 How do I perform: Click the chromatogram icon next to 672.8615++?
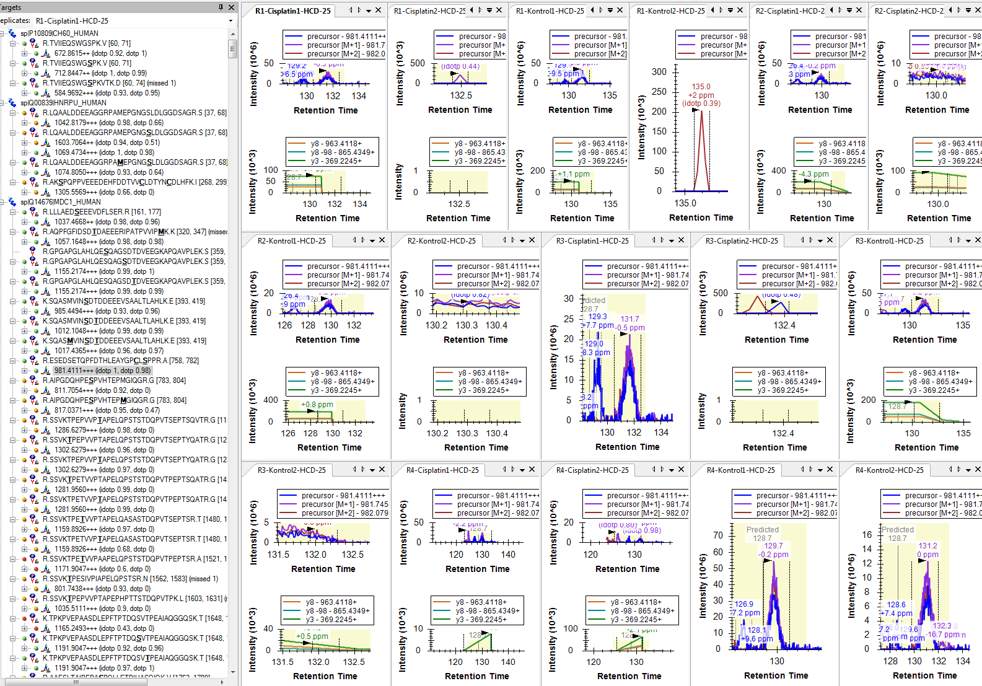[x=46, y=54]
